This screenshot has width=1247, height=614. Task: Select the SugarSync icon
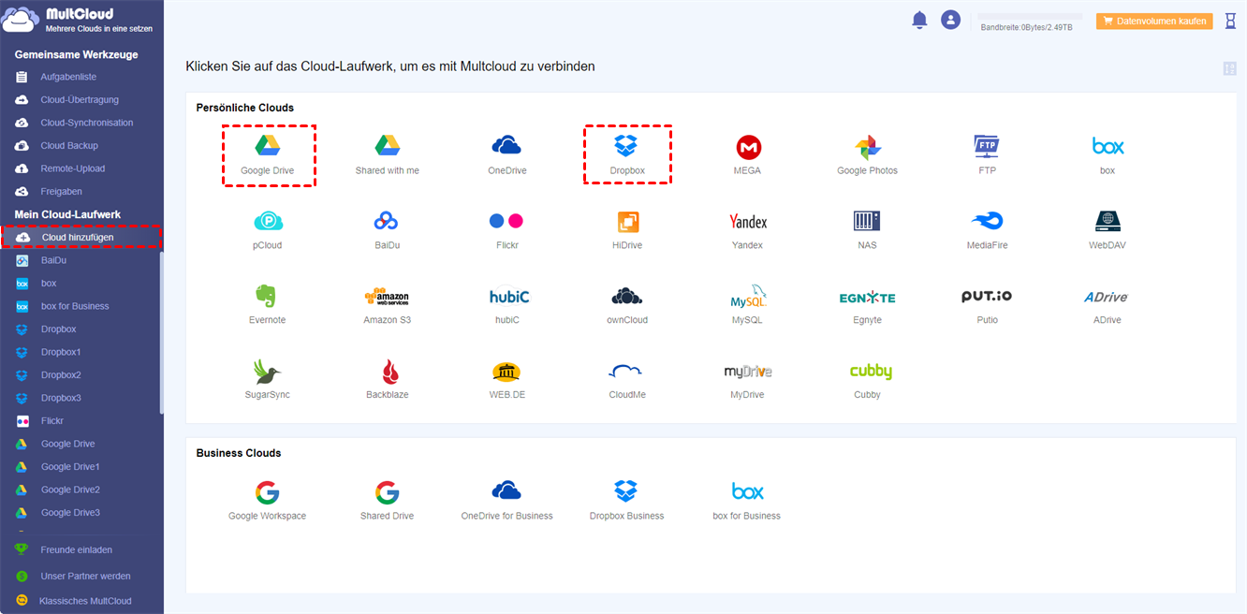point(268,380)
